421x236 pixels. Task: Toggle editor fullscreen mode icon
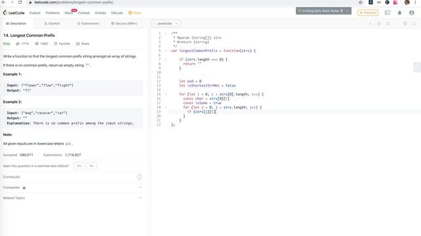[414, 24]
